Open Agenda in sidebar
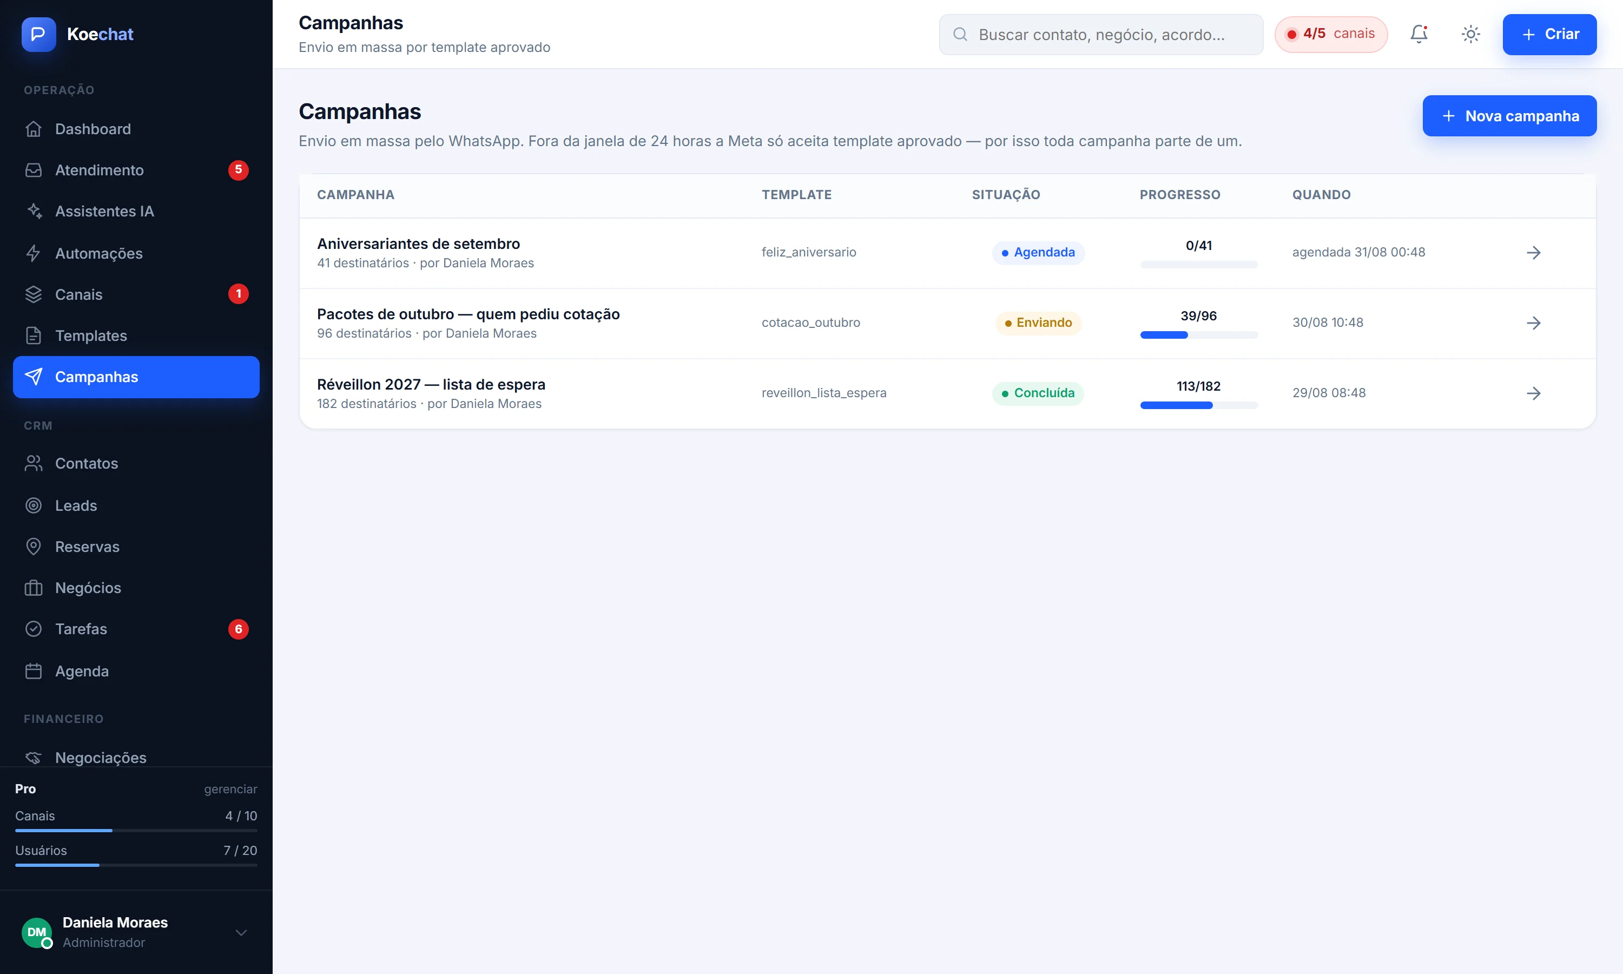The width and height of the screenshot is (1623, 974). pos(136,671)
